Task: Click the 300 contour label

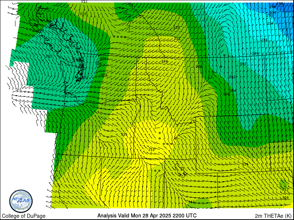Action: click(243, 64)
